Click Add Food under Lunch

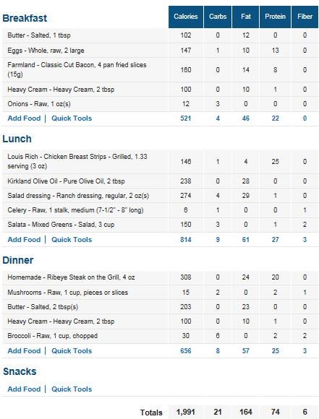(24, 240)
